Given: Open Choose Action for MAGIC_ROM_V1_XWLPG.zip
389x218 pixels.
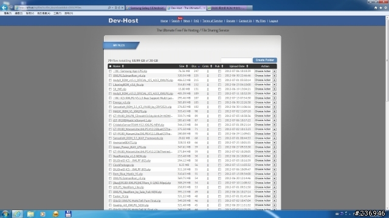Looking at the screenshot, I should [x=265, y=111].
